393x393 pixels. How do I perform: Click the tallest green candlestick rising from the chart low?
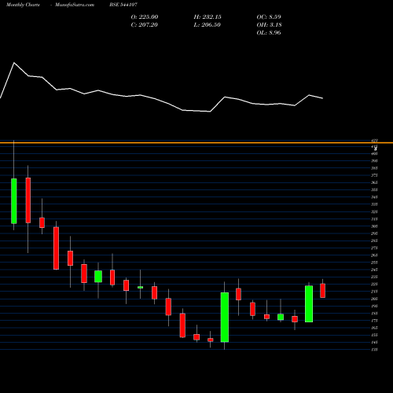point(225,318)
